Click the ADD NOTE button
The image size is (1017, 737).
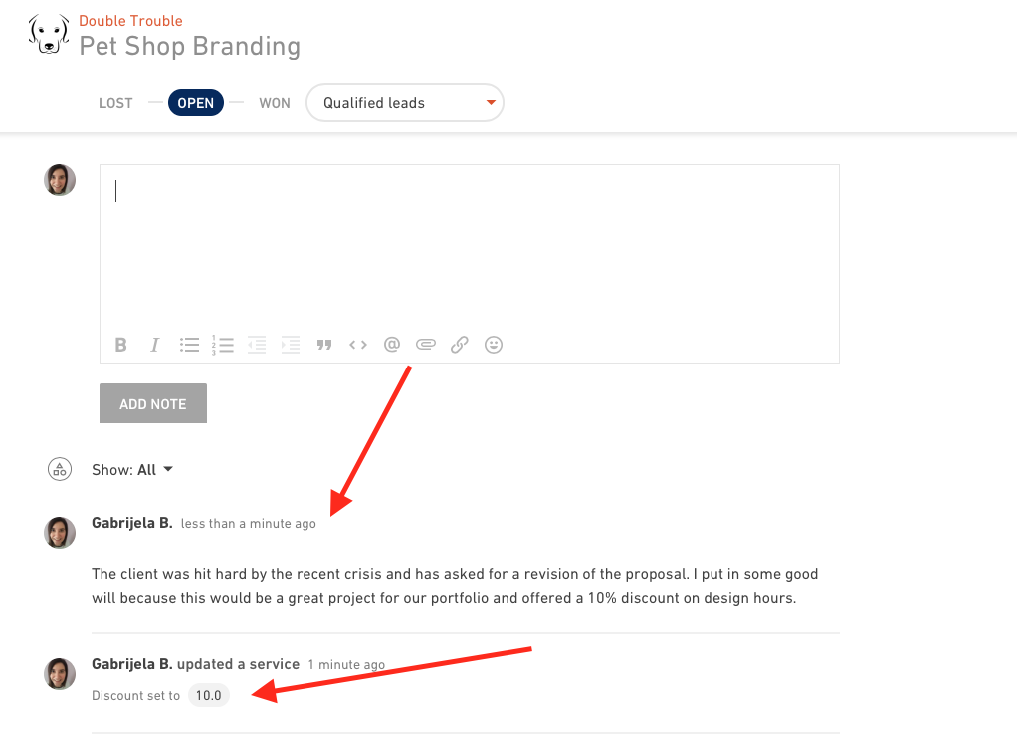tap(153, 403)
